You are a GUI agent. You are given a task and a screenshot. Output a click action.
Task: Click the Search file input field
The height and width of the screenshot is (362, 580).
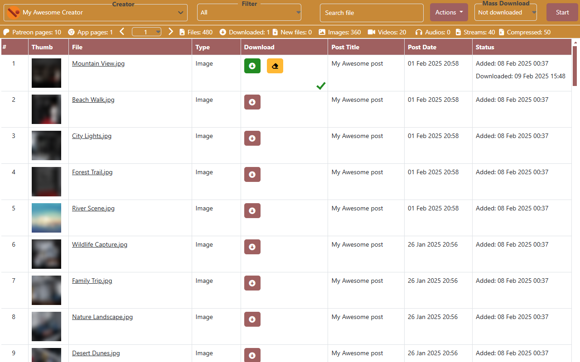point(371,13)
